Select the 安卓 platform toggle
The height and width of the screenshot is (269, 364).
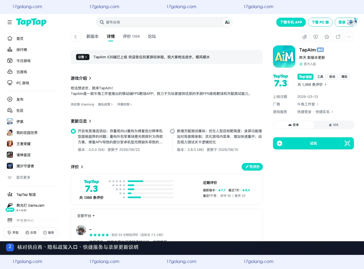[x=293, y=125]
